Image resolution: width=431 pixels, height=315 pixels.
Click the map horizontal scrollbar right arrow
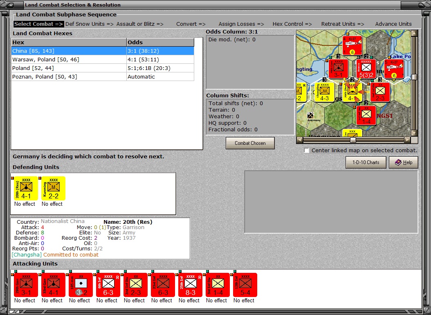tap(408, 140)
